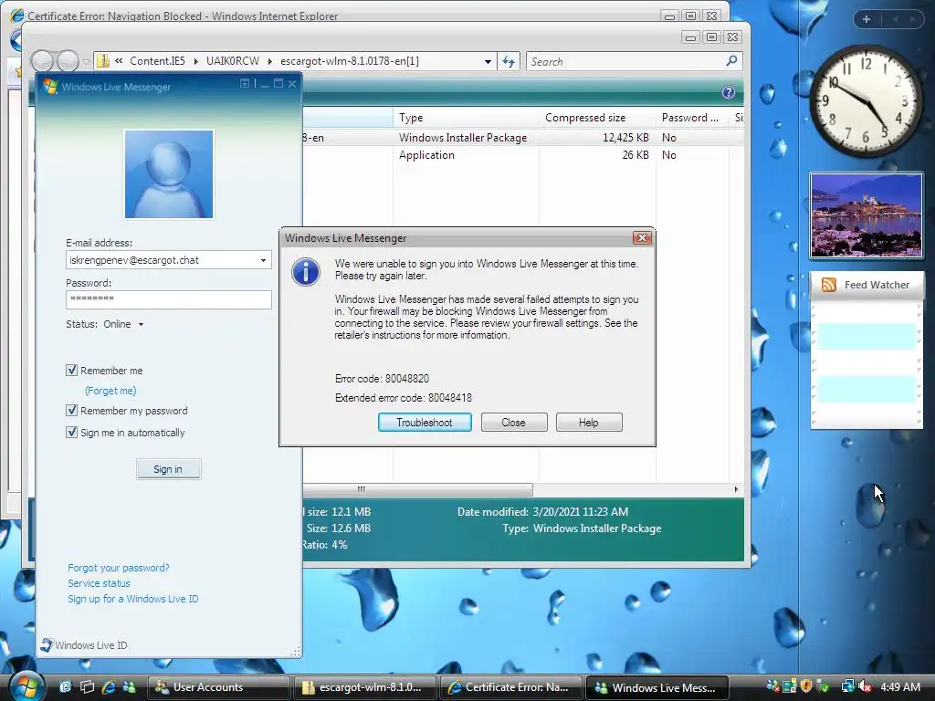Viewport: 935px width, 701px height.
Task: Click the Windows Security shield tray icon
Action: click(x=806, y=686)
